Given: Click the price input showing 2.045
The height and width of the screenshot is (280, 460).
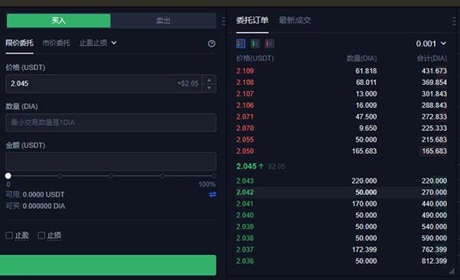Looking at the screenshot, I should point(103,83).
